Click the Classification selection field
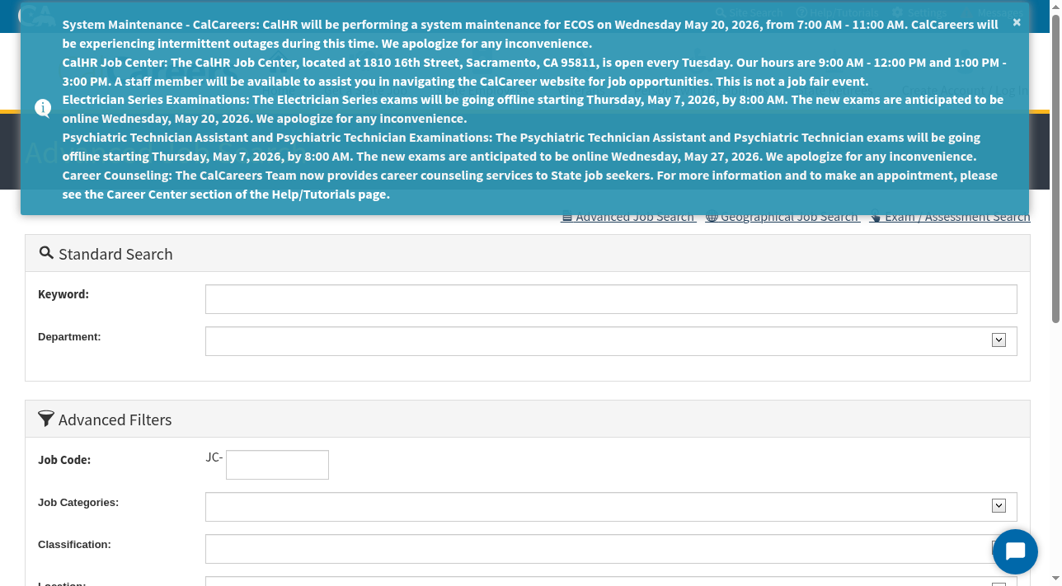The image size is (1062, 586). (x=611, y=549)
